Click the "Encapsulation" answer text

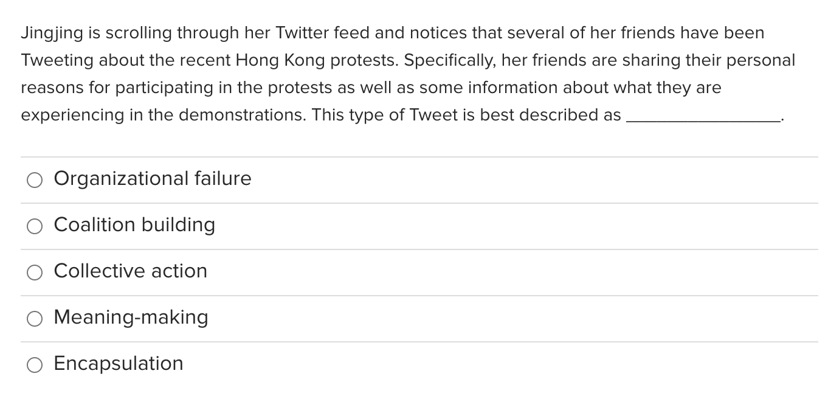(119, 363)
